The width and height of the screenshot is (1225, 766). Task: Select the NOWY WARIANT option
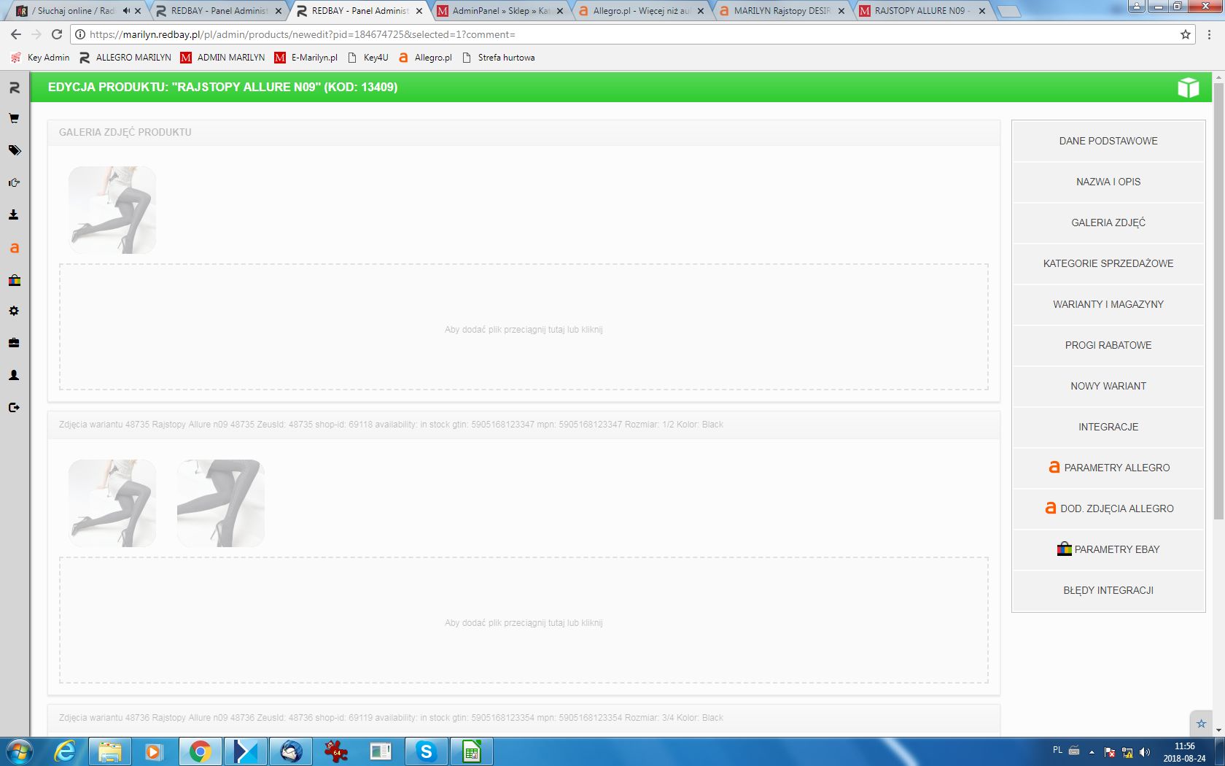[1108, 386]
